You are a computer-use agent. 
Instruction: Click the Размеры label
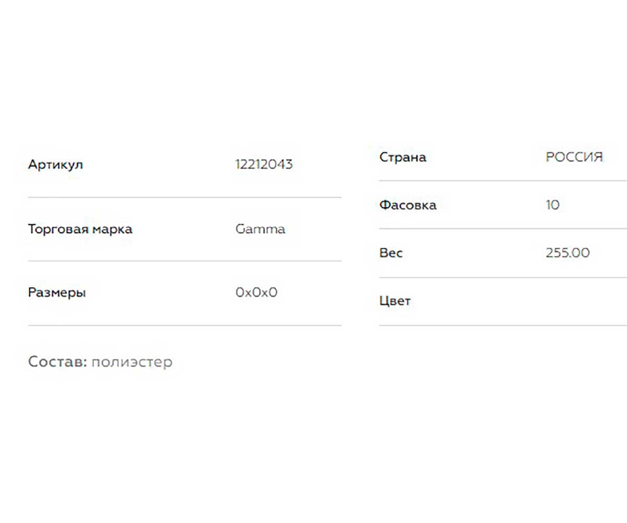[57, 293]
